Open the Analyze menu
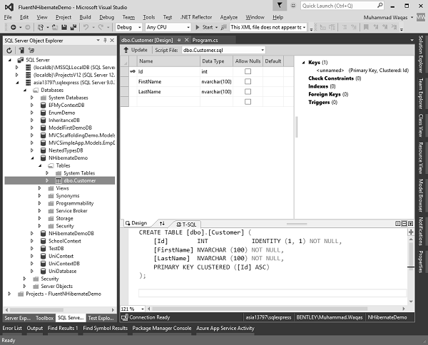428x345 pixels. pyautogui.click(x=229, y=16)
